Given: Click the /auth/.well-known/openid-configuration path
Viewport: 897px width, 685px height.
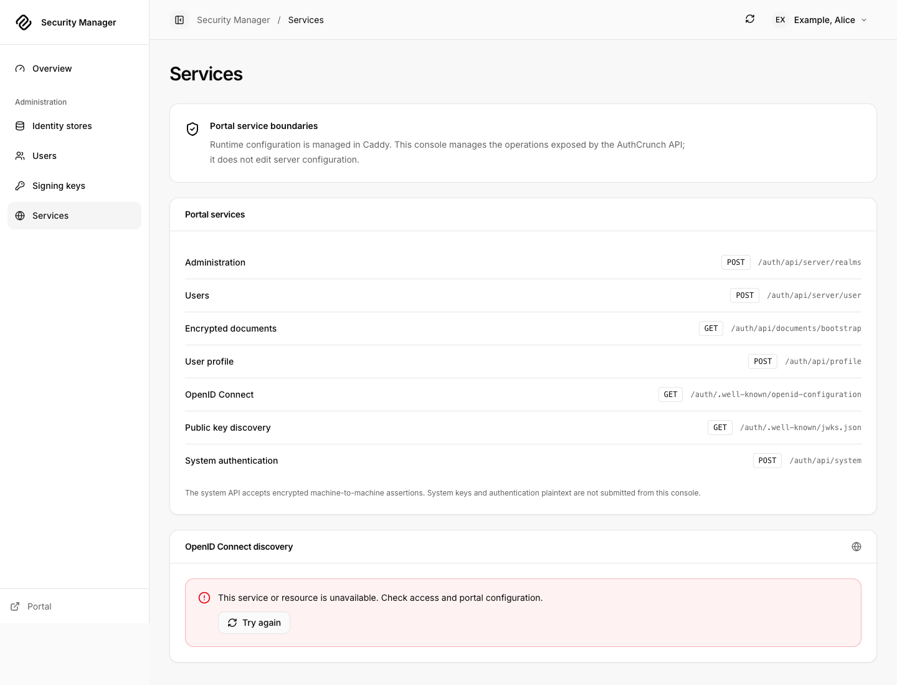Looking at the screenshot, I should coord(776,395).
